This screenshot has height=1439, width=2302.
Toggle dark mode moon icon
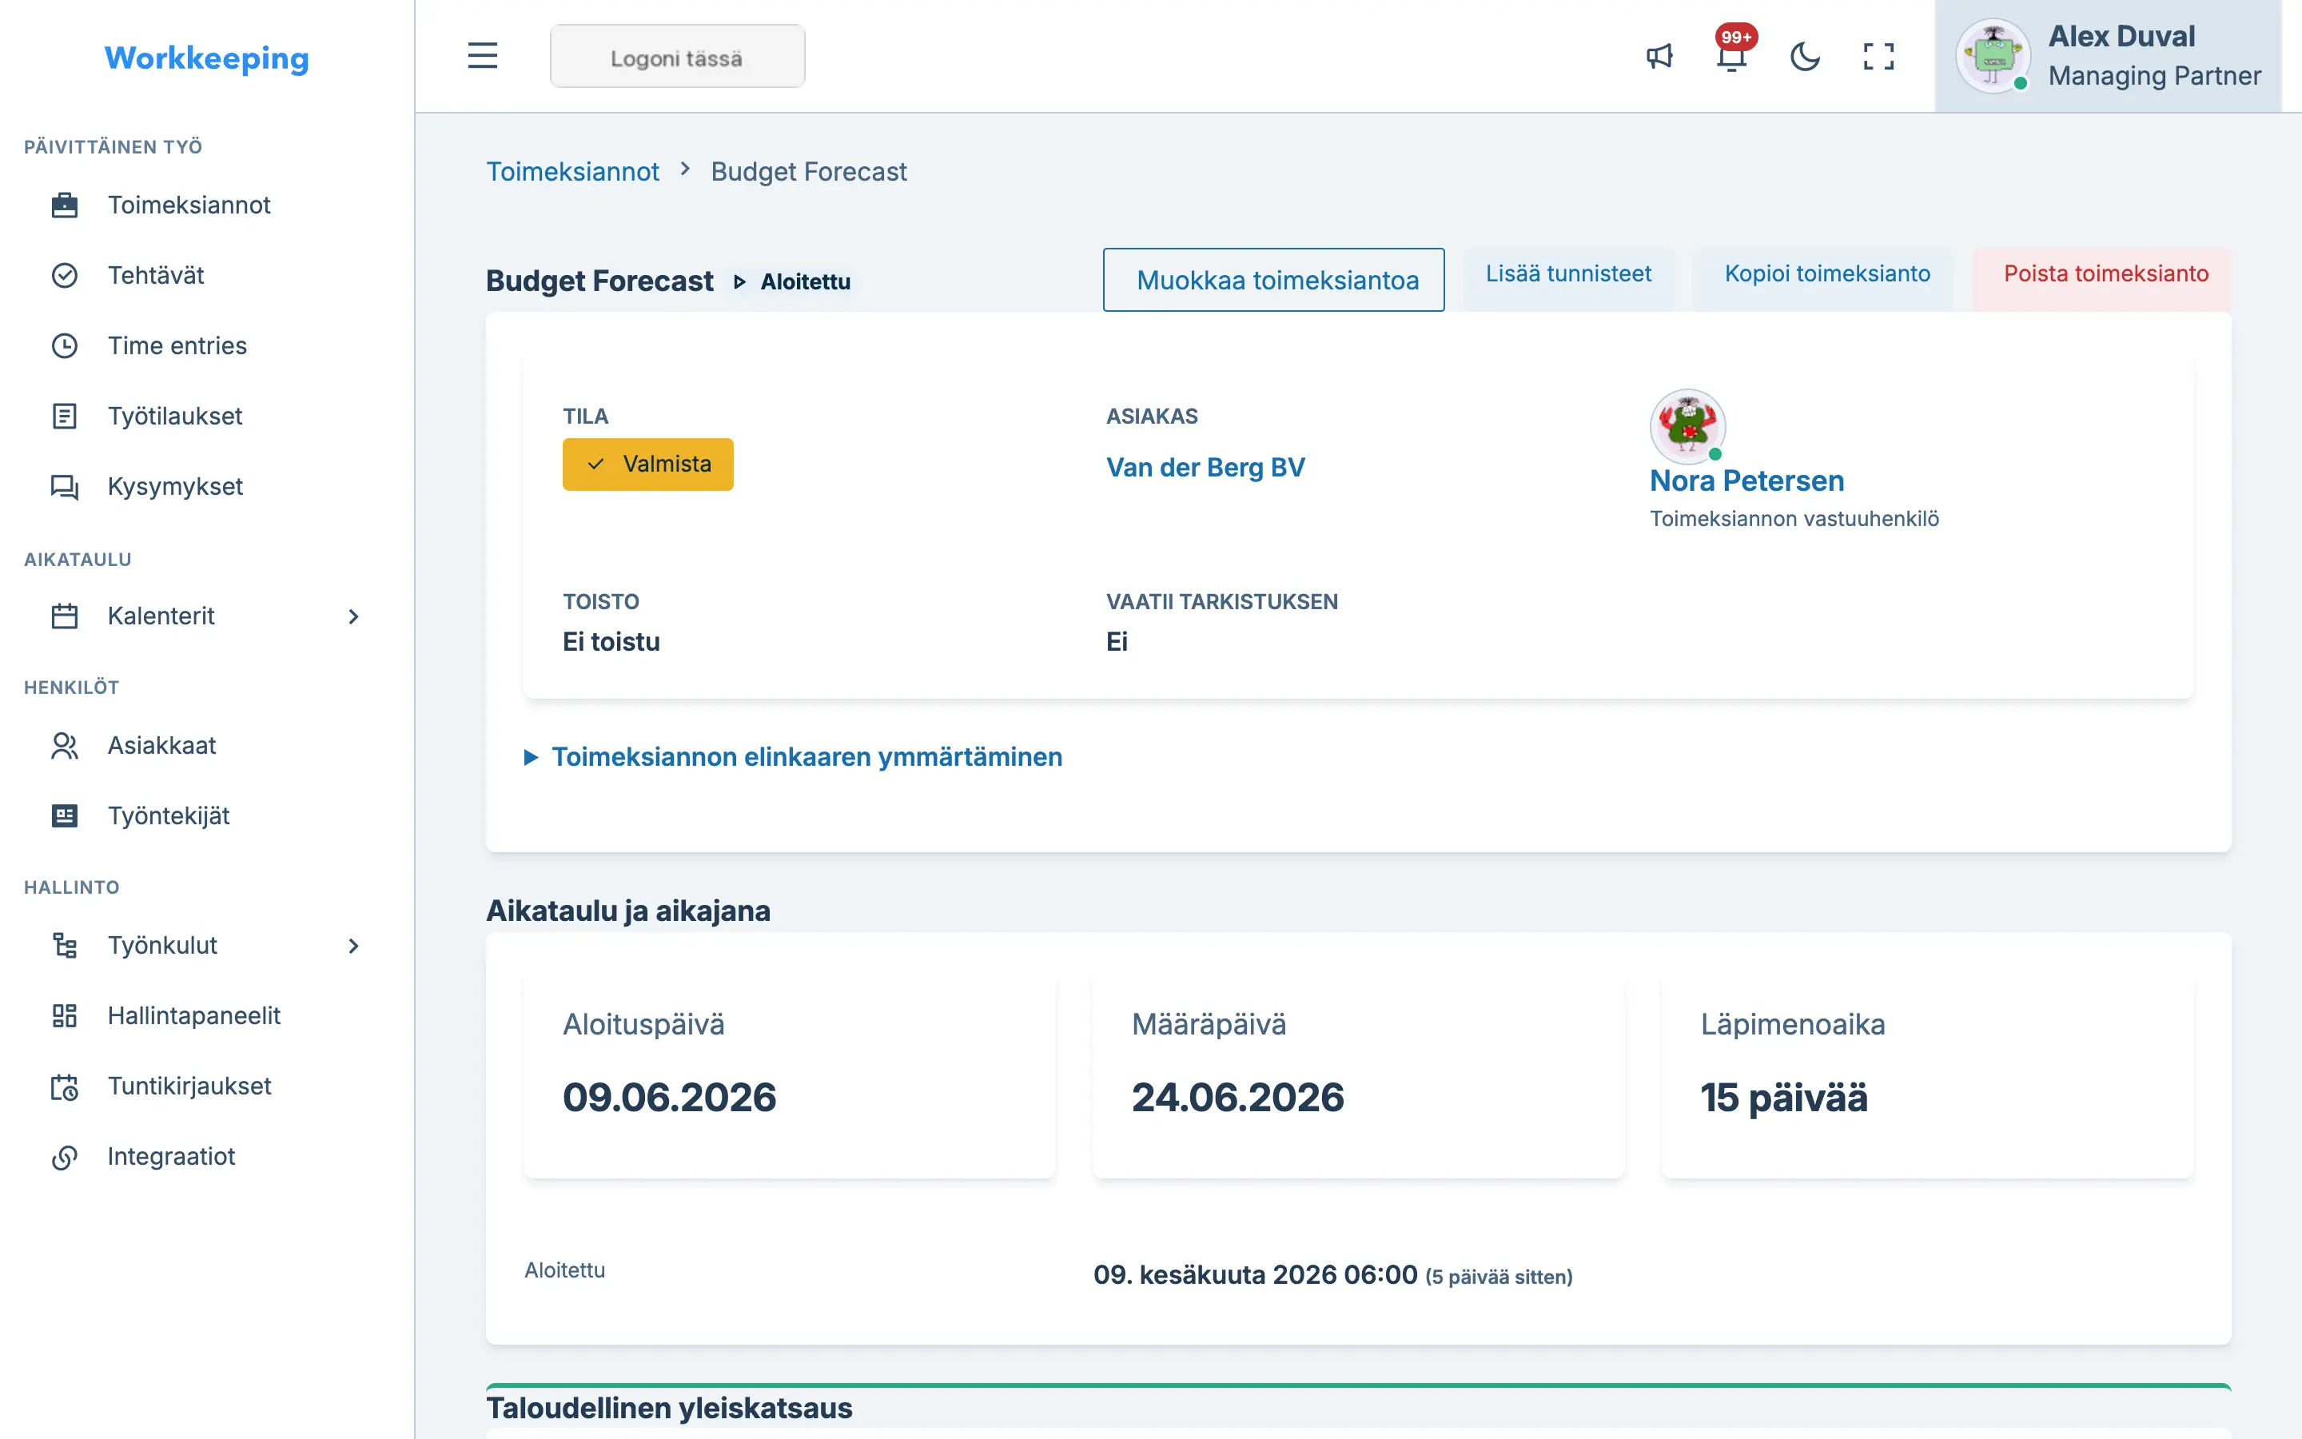(x=1805, y=56)
